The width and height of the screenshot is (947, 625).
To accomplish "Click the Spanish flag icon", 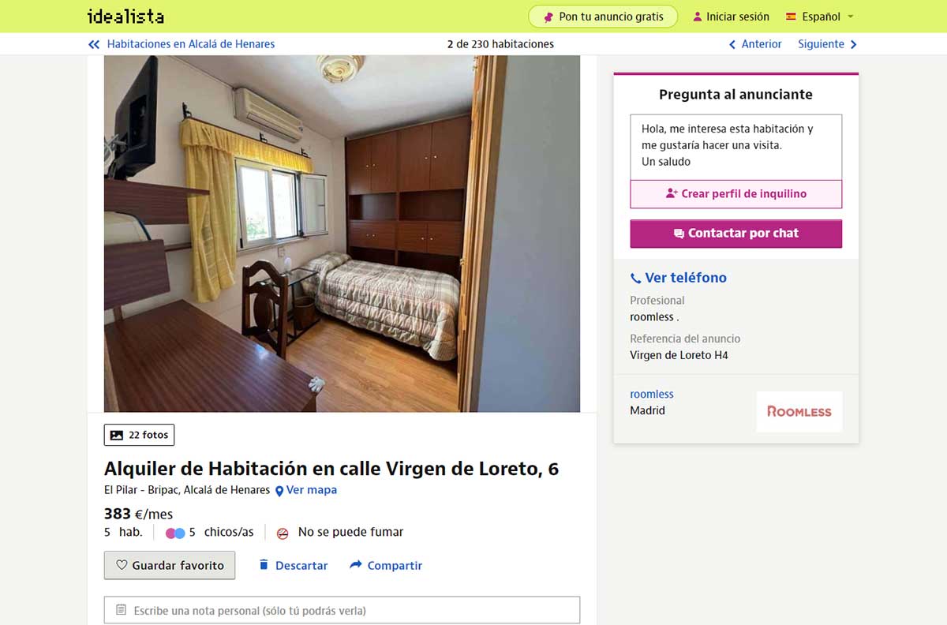I will 791,17.
